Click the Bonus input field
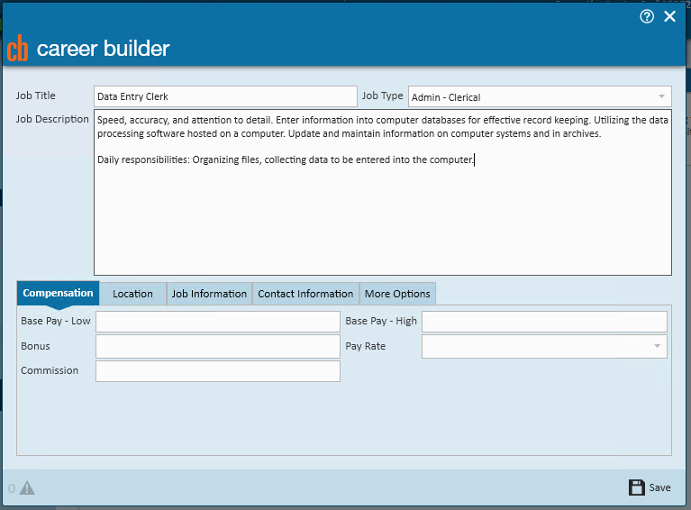The image size is (691, 510). coord(218,347)
